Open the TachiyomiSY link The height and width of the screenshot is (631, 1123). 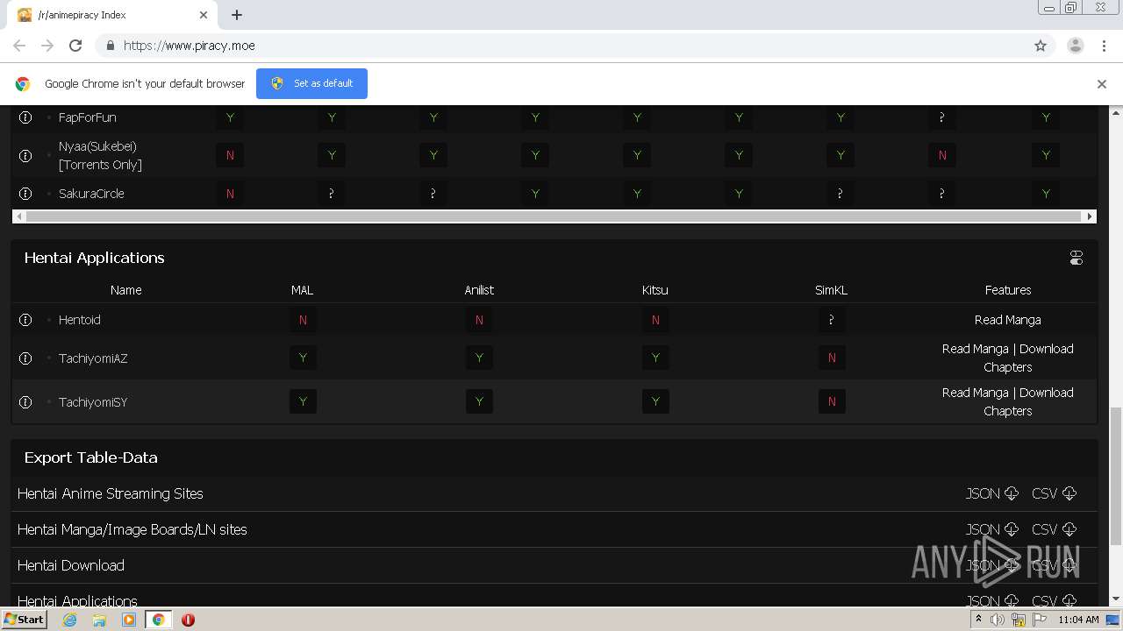coord(93,401)
